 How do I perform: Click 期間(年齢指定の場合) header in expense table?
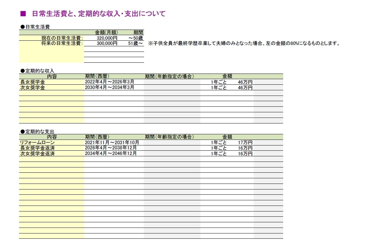[x=169, y=137]
